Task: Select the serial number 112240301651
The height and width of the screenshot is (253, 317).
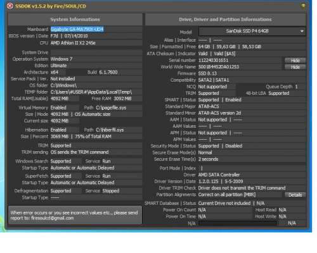Action: click(213, 60)
